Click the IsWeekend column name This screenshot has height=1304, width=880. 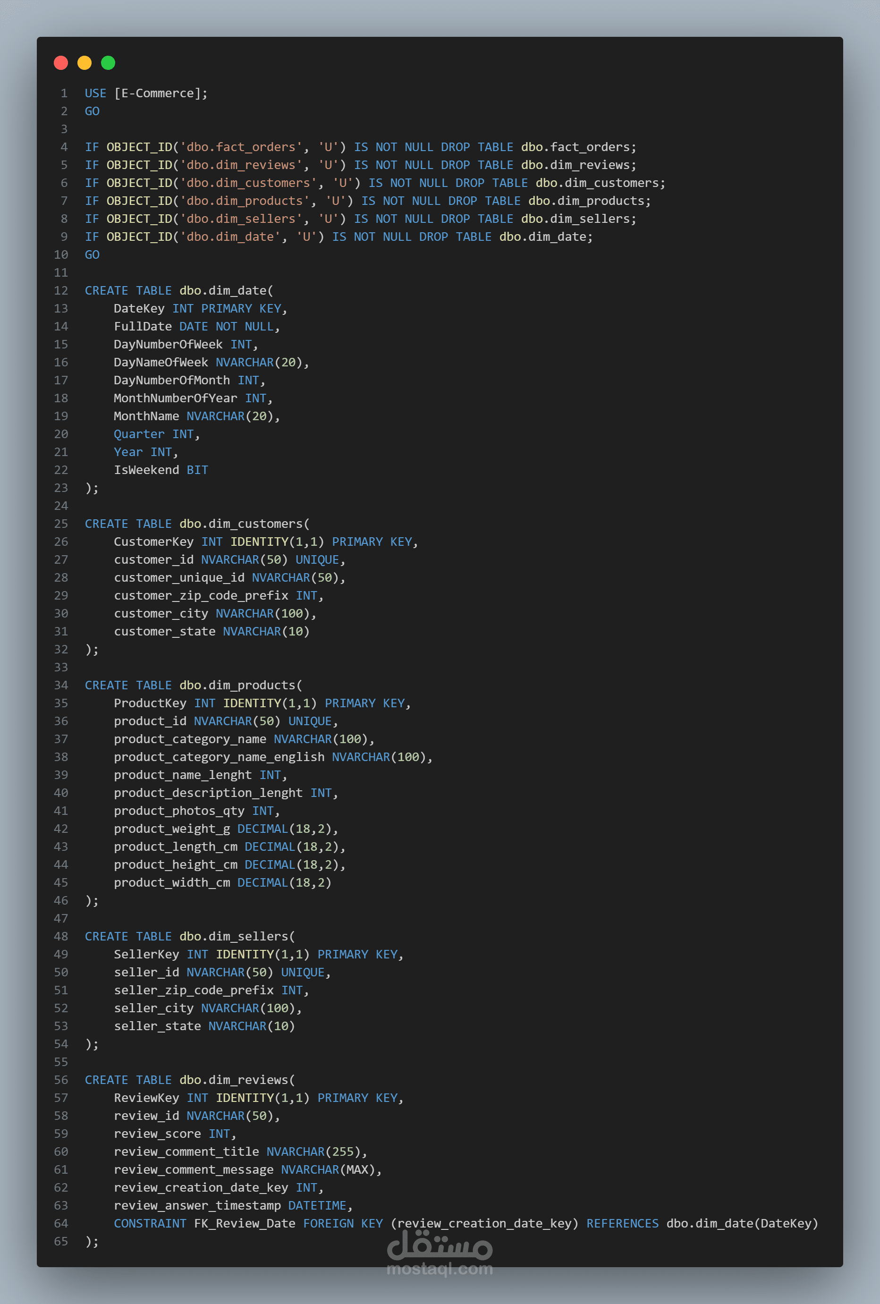146,470
